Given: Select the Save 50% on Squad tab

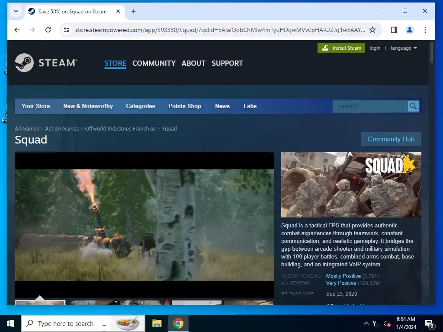Looking at the screenshot, I should tap(75, 11).
